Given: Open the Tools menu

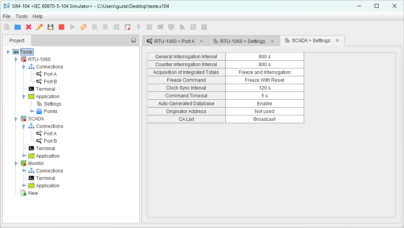Looking at the screenshot, I should pos(22,16).
